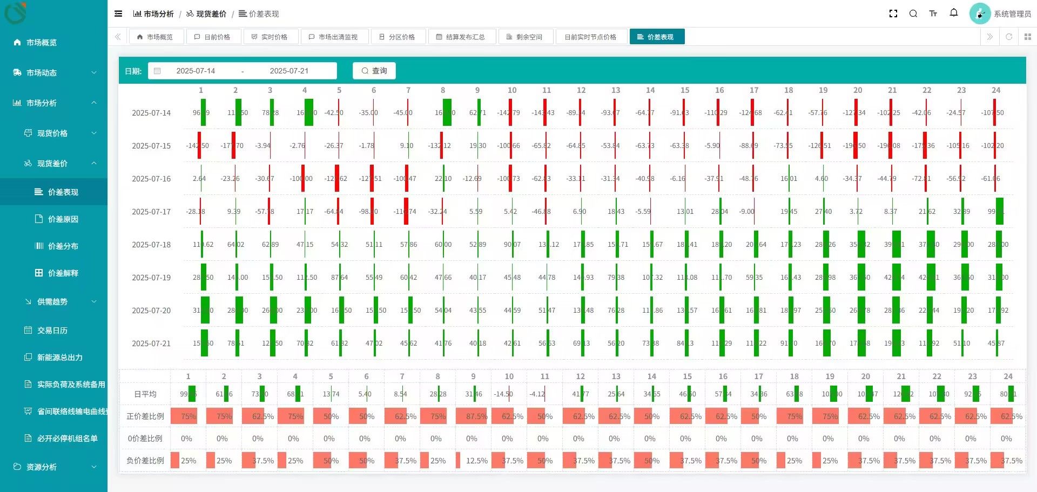Click the 75% positive ratio bar for hour 1
1037x492 pixels.
(185, 416)
